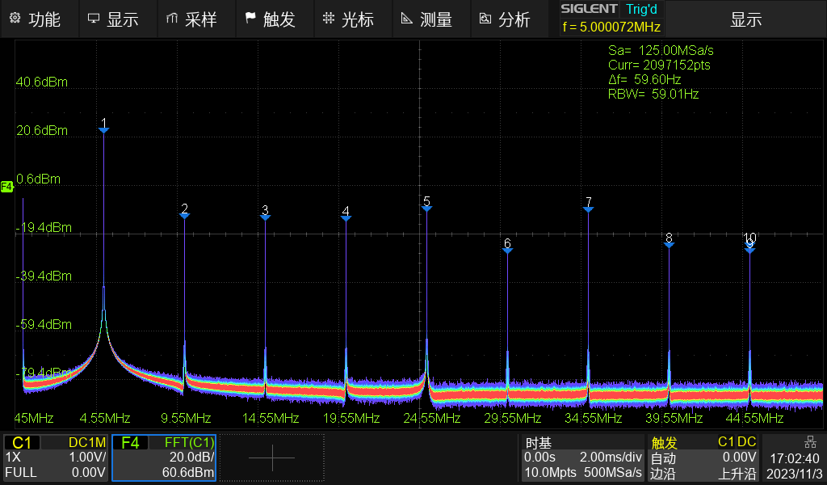The image size is (827, 485).
Task: Select the crosshair icon beside 光标
Action: 328,19
